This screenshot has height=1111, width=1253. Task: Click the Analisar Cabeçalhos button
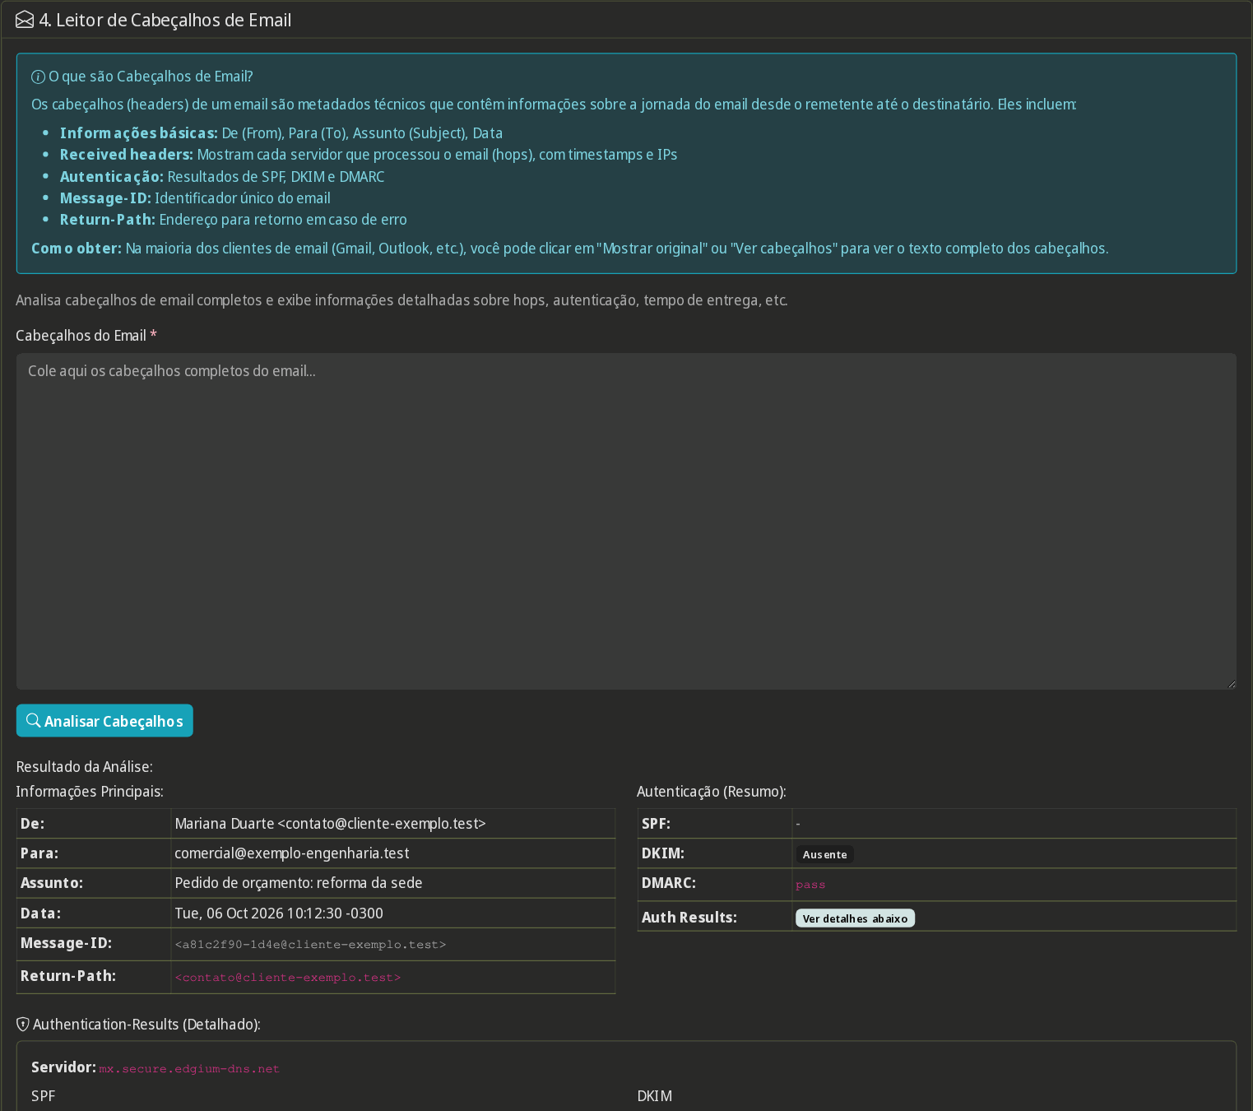(104, 721)
